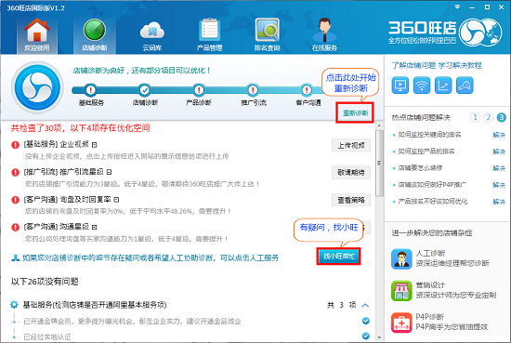Click the 重新诊断 button
511x343 pixels.
(355, 112)
